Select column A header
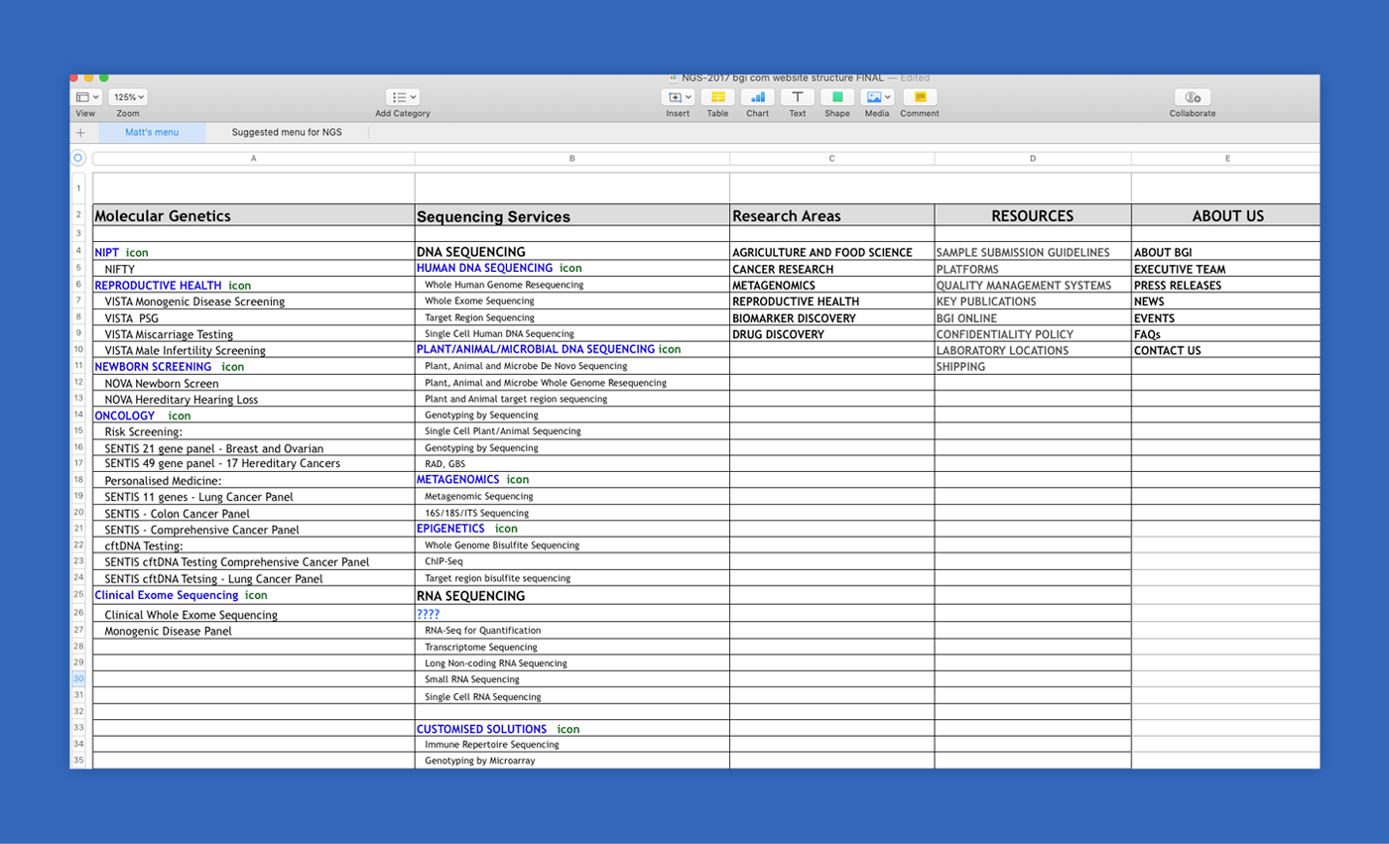The image size is (1389, 844). click(x=253, y=159)
